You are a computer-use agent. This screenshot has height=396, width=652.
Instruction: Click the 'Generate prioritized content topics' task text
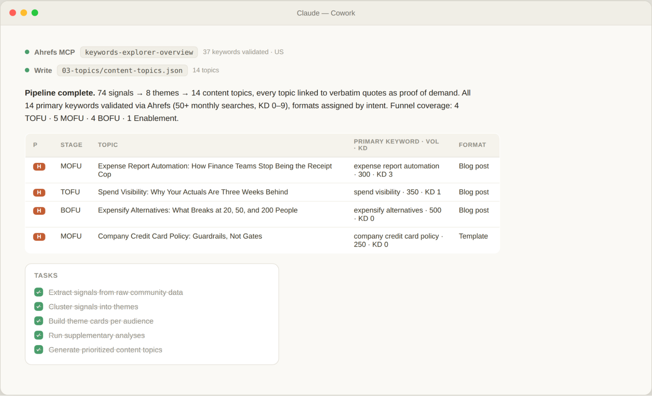105,350
